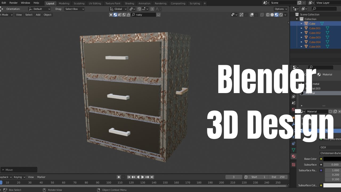This screenshot has width=341, height=192.
Task: Open the World properties tab icon
Action: pyautogui.click(x=294, y=109)
